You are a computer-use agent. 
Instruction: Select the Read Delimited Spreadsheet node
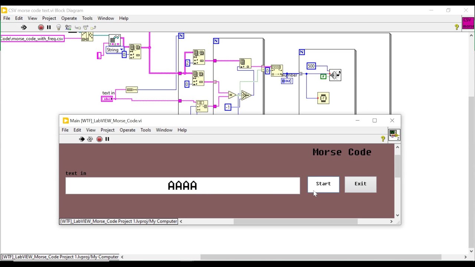click(x=115, y=41)
